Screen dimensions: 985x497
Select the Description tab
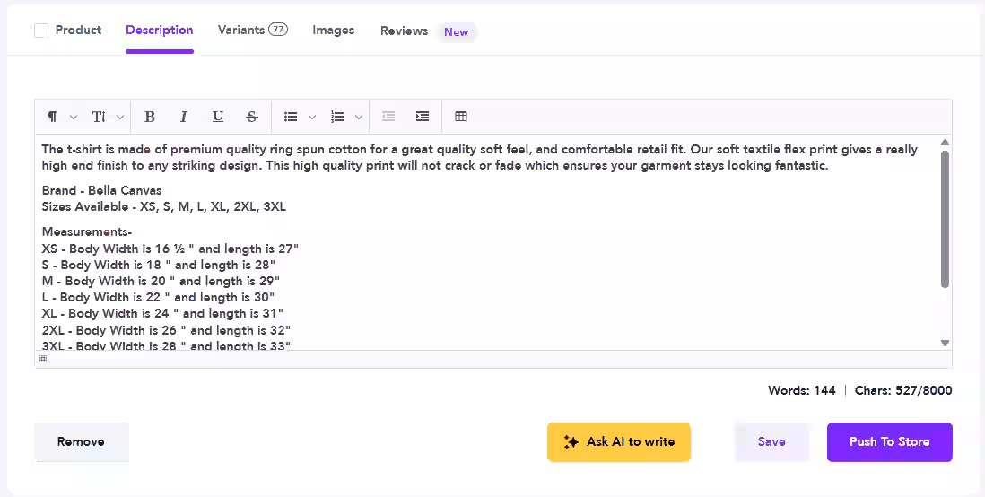pyautogui.click(x=160, y=31)
